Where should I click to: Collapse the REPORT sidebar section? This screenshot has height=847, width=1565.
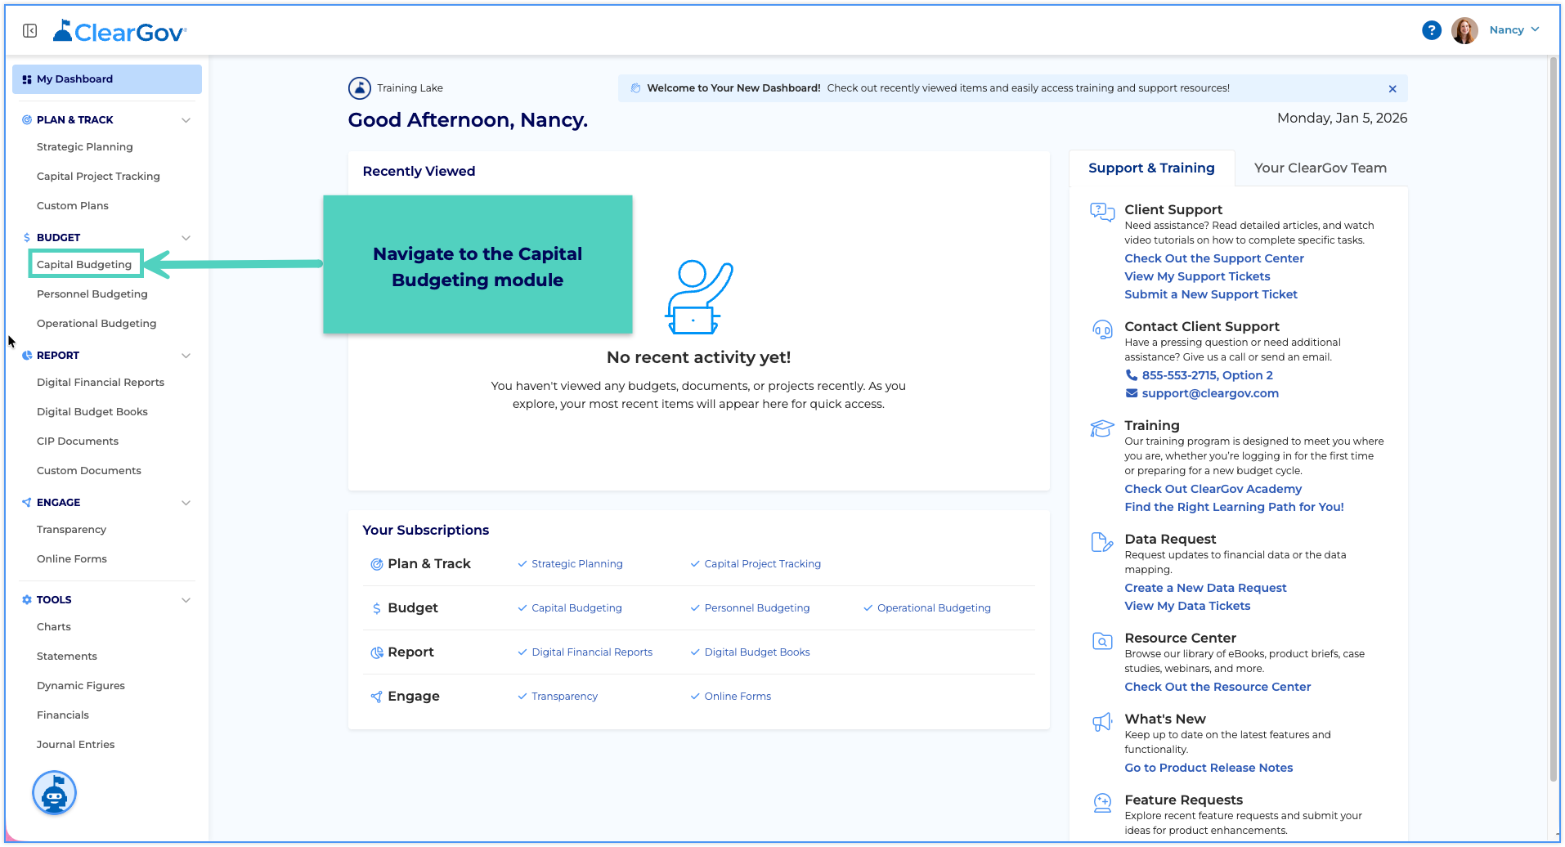click(186, 356)
